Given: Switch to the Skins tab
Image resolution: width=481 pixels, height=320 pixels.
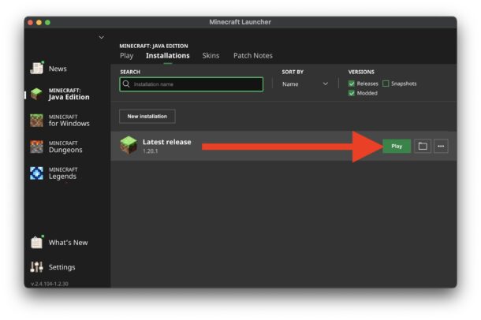Looking at the screenshot, I should click(x=211, y=56).
